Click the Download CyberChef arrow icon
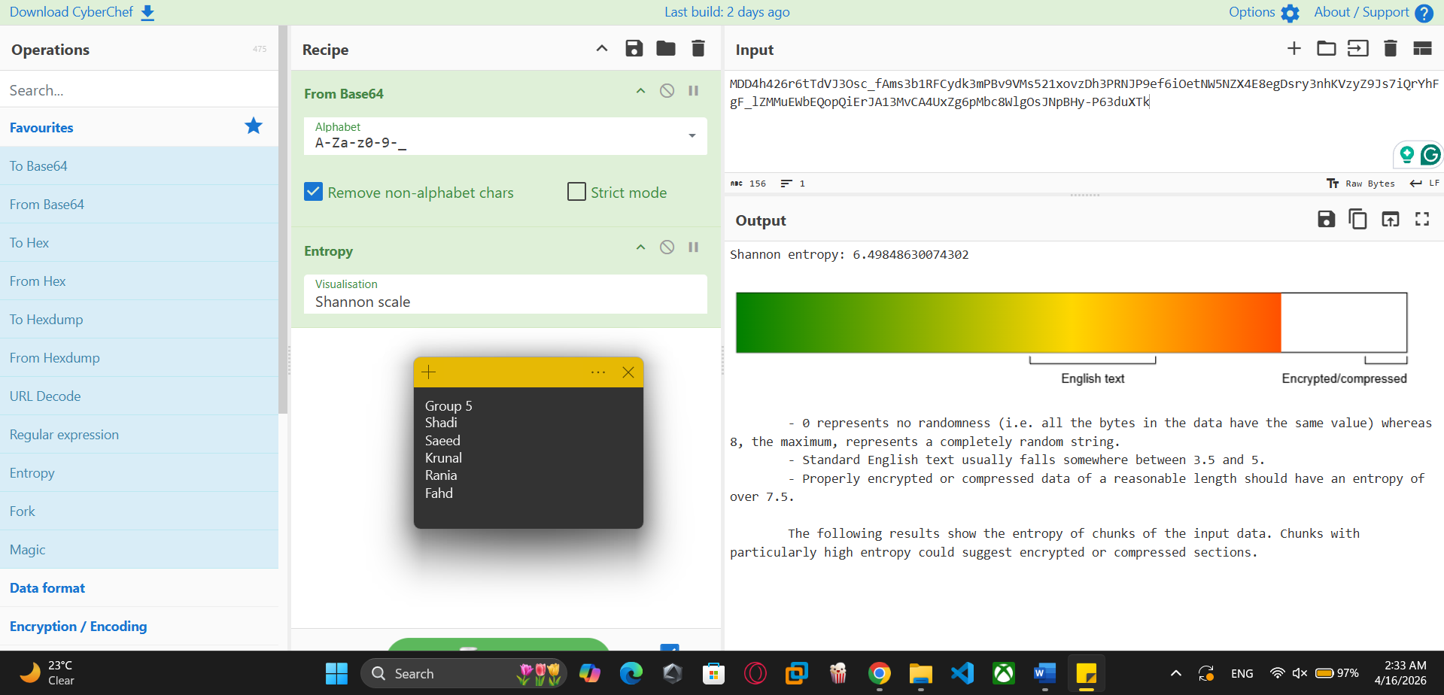The height and width of the screenshot is (695, 1444). pos(147,13)
